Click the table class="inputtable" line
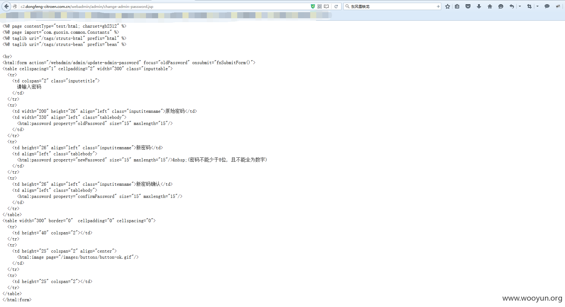 [x=88, y=69]
